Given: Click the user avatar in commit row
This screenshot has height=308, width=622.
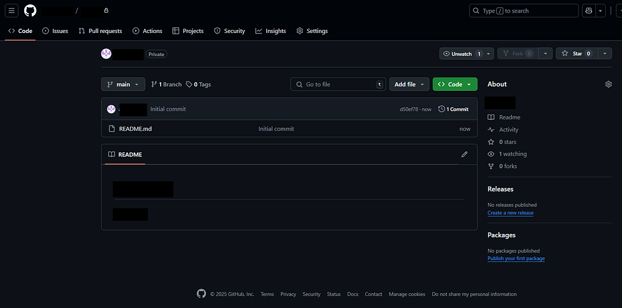Looking at the screenshot, I should coord(111,109).
